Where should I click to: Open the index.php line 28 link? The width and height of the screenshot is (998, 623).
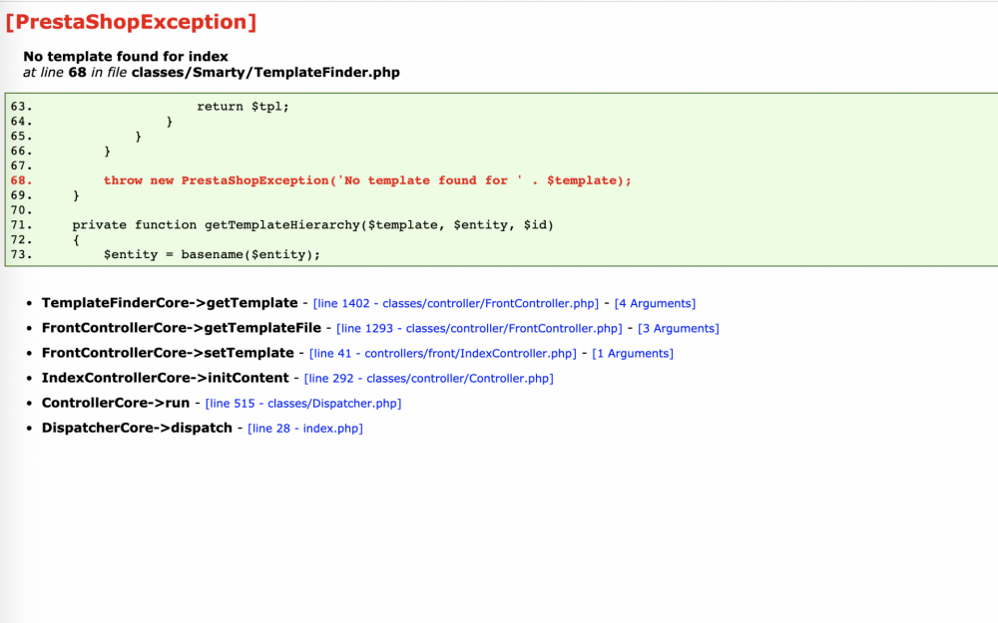click(305, 428)
